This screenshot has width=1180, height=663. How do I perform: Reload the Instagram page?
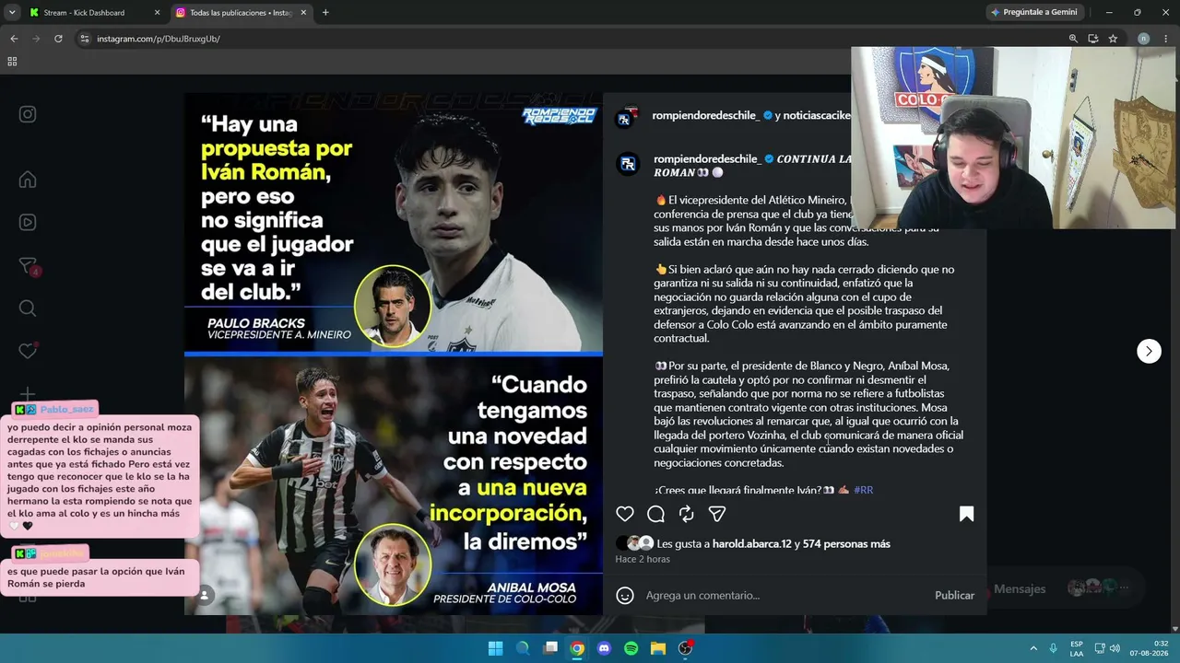pyautogui.click(x=58, y=39)
